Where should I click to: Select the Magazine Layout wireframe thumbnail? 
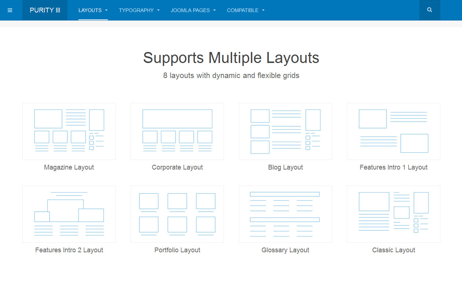point(69,131)
